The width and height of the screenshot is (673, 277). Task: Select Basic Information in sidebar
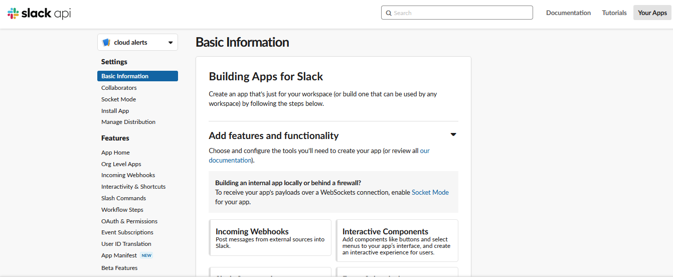(137, 76)
